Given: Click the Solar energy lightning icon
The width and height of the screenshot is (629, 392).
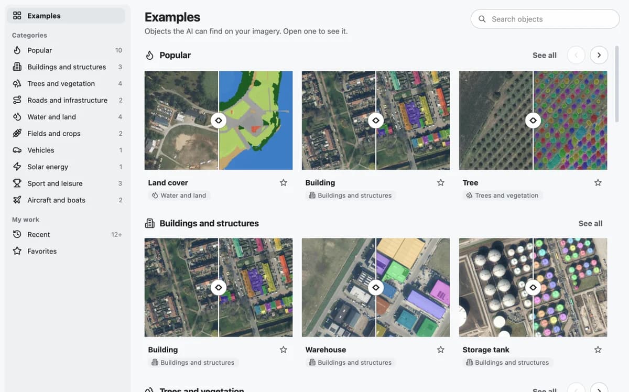Looking at the screenshot, I should coord(17,167).
